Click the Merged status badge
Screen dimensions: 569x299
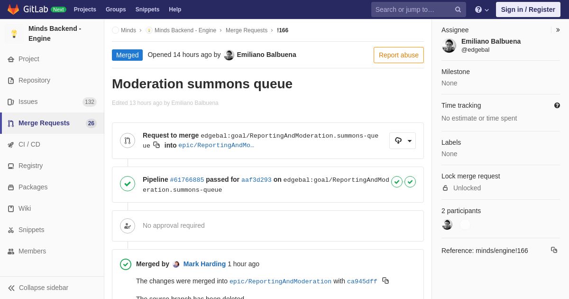127,55
